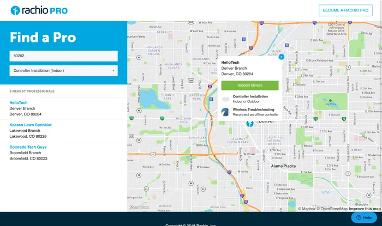Screen dimensions: 382x226
Task: Click 'Denver Branch' text in sidebar list
Action: coord(22,108)
